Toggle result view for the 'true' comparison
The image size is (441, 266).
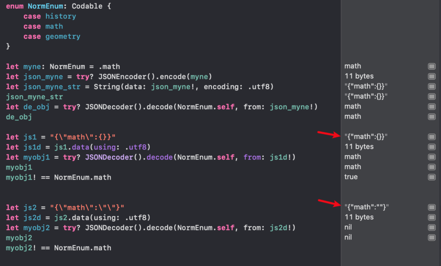[x=432, y=177]
